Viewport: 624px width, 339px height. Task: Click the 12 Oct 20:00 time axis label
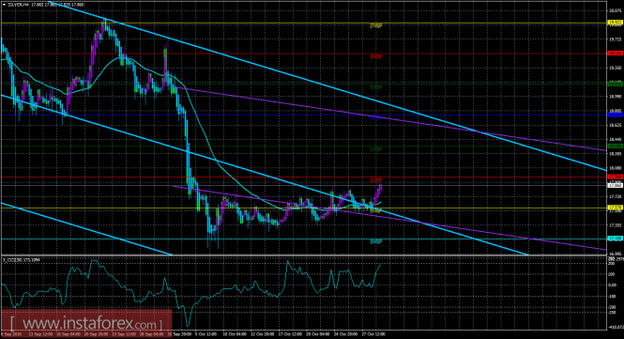tap(262, 334)
